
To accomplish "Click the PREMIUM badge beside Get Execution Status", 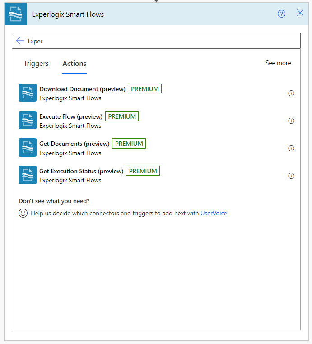I will click(x=143, y=171).
